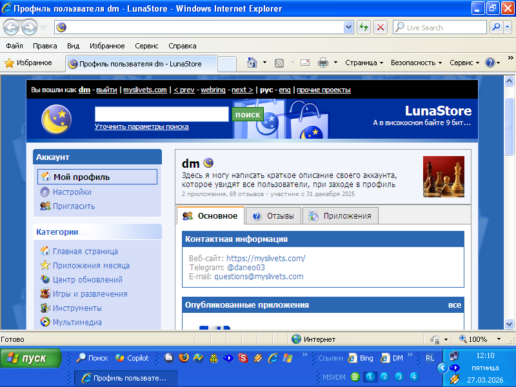Switch to the Приложения profile tab
The width and height of the screenshot is (516, 387).
[341, 216]
